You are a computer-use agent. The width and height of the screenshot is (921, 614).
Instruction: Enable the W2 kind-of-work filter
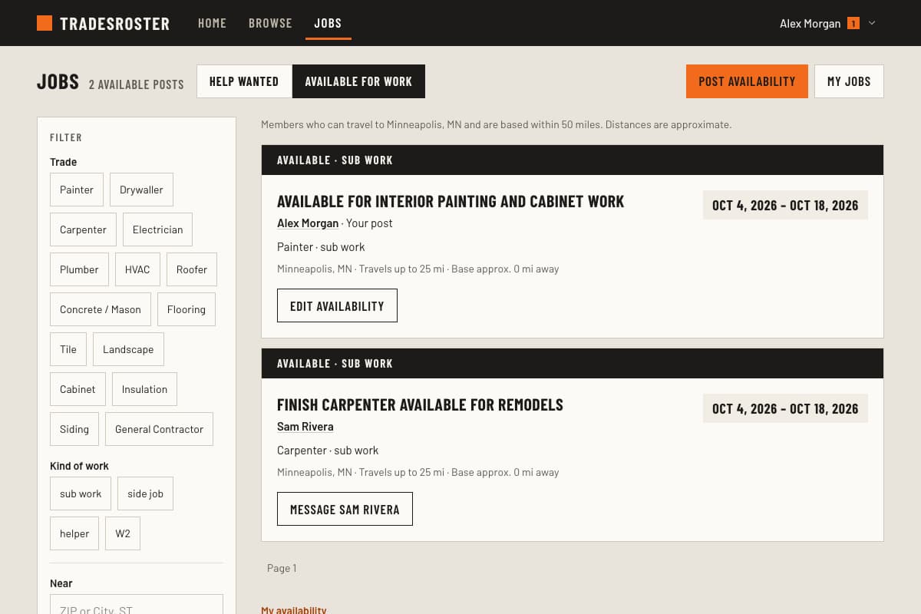[x=123, y=533]
